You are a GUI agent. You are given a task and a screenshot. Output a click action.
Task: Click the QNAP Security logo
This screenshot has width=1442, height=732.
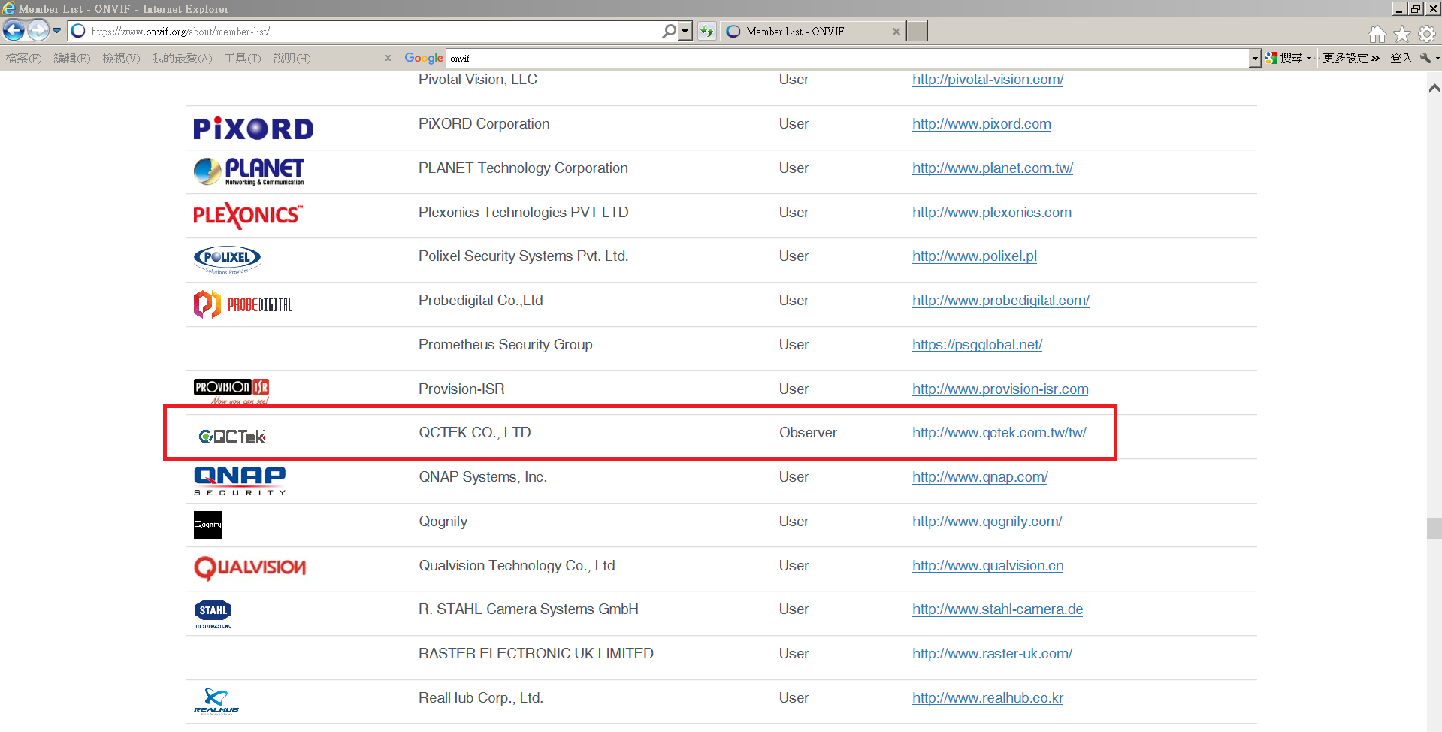tap(240, 481)
